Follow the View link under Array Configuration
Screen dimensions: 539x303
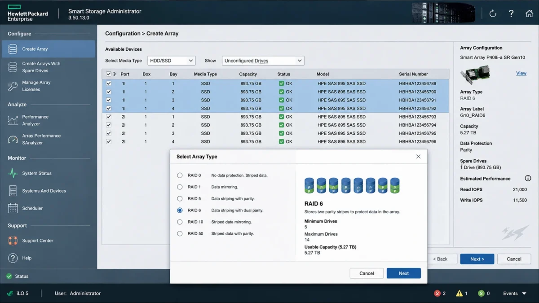521,73
